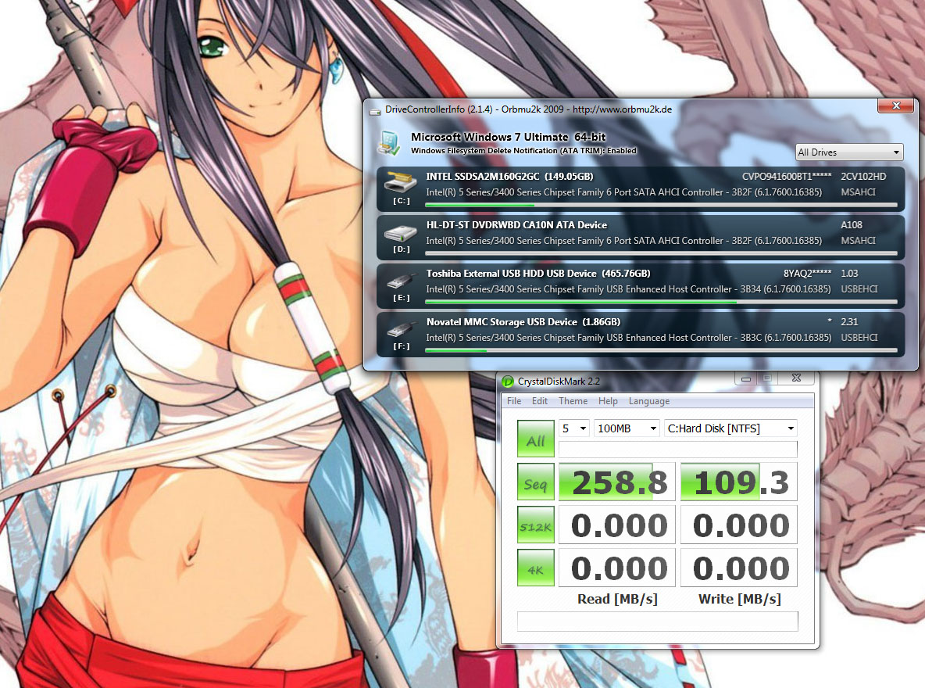Viewport: 925px width, 688px height.
Task: Open the File menu in CrystalDiskMark
Action: (514, 401)
